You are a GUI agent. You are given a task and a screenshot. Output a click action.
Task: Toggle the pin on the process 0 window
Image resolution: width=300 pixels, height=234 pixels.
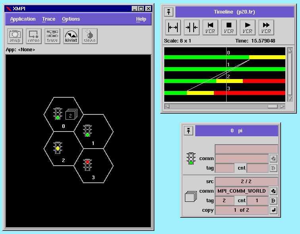pos(188,131)
